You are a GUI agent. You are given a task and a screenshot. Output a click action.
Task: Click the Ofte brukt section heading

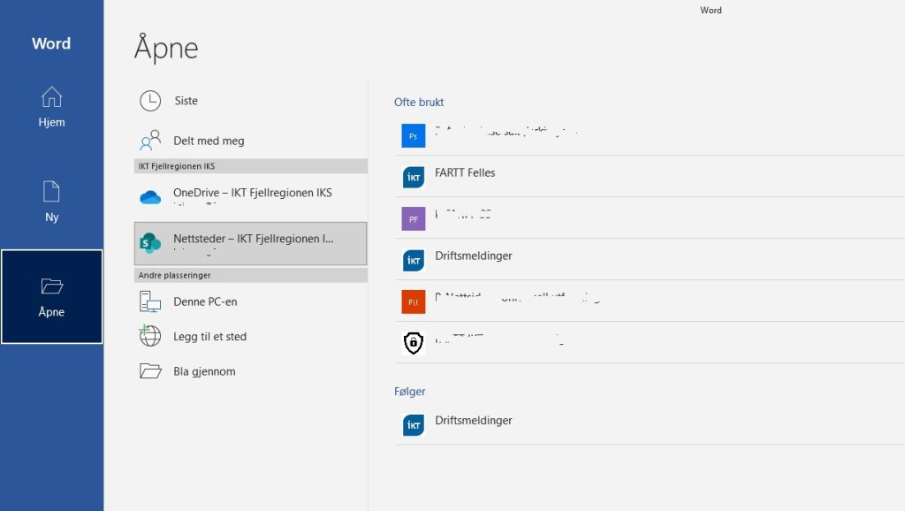coord(419,103)
